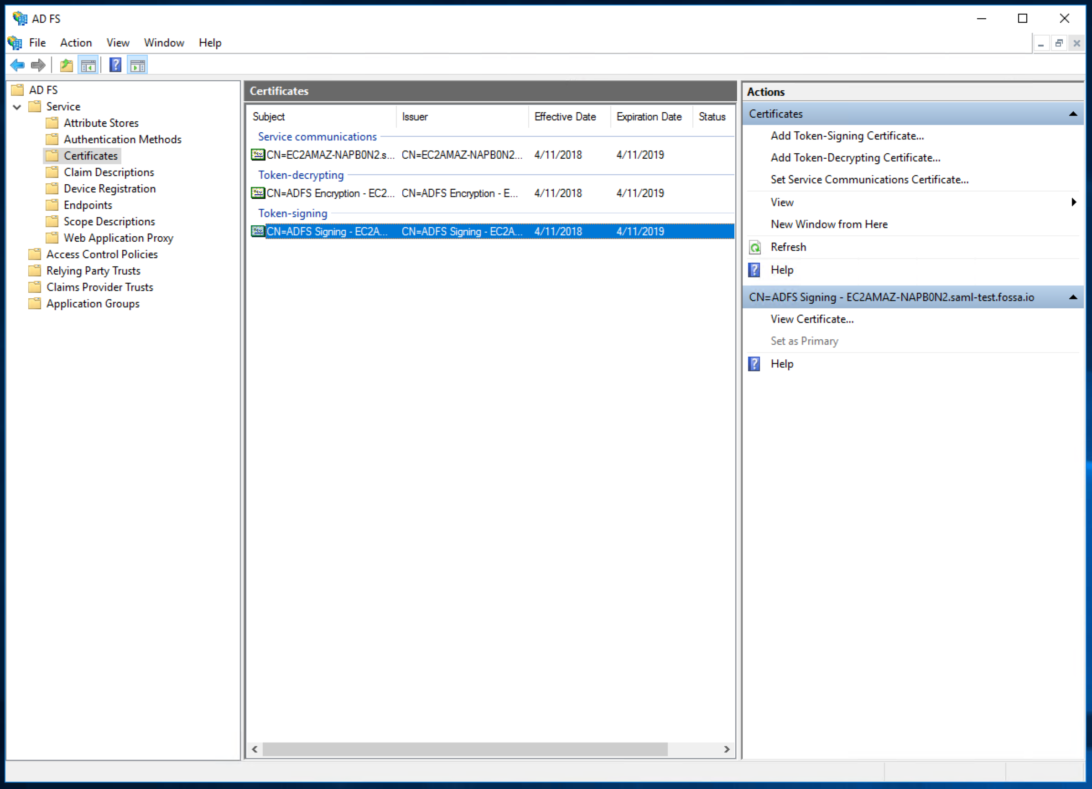Select Relying Party Trusts folder
This screenshot has height=789, width=1092.
[x=94, y=270]
